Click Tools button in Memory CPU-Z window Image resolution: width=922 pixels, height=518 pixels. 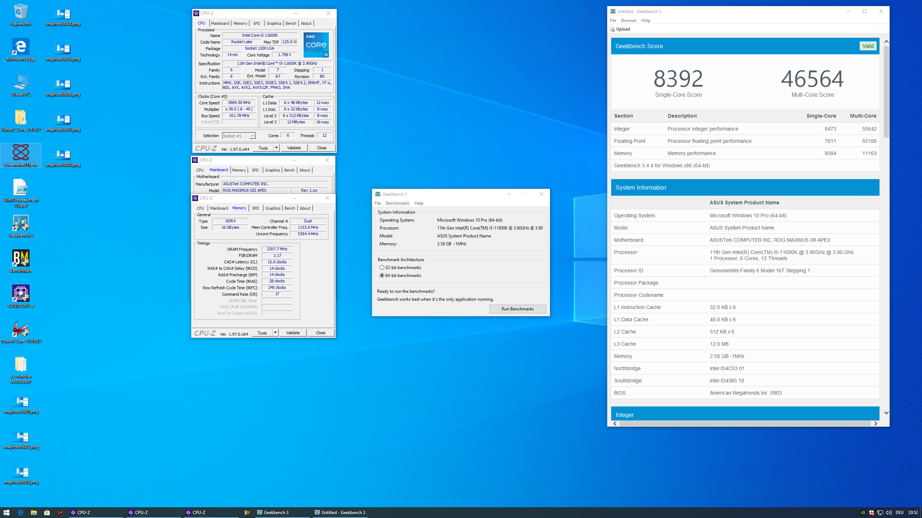click(x=262, y=333)
